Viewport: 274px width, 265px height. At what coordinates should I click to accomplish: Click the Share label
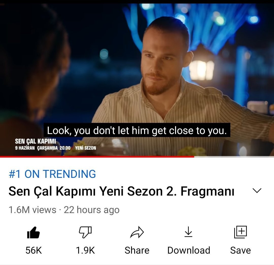[x=137, y=250]
